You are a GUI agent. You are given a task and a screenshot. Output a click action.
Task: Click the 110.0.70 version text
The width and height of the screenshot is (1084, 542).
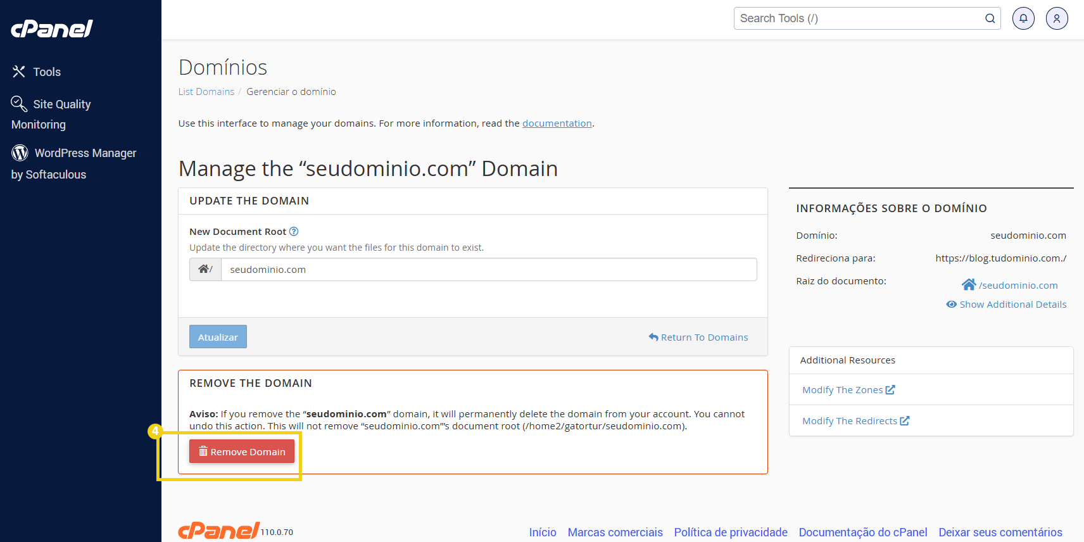(x=277, y=533)
